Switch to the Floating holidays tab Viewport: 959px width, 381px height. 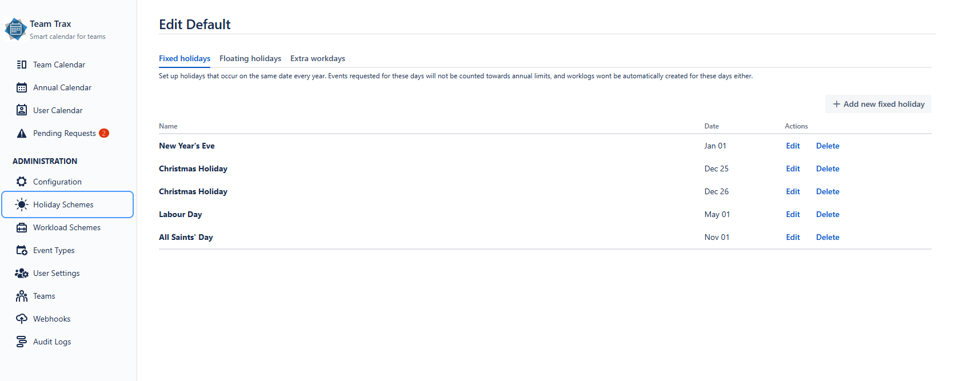250,58
